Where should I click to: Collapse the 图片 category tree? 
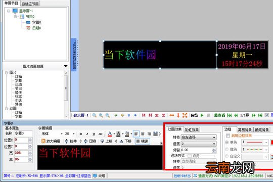(6, 73)
